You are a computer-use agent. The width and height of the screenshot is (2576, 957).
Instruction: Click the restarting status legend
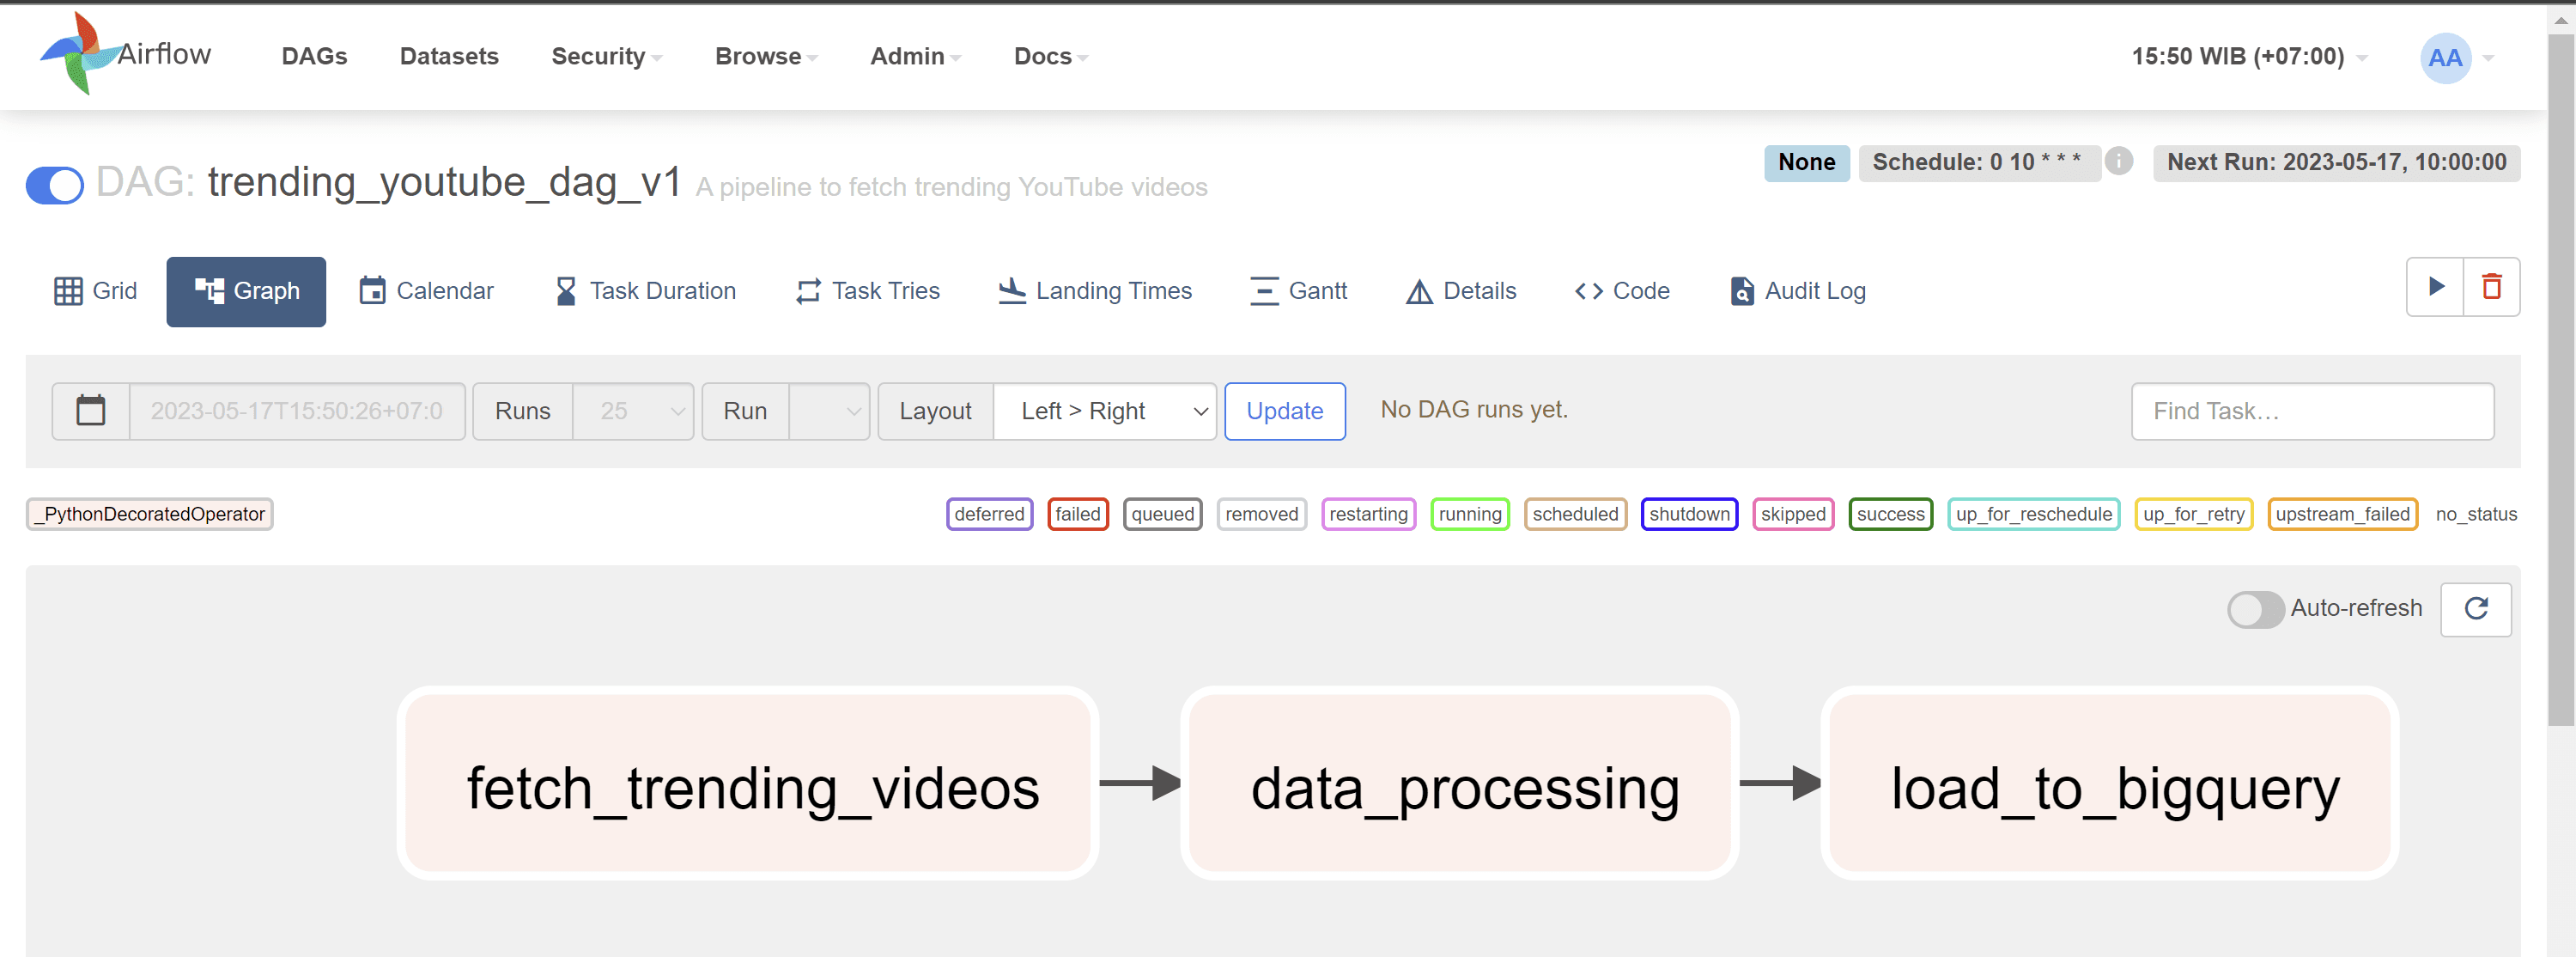[1369, 514]
